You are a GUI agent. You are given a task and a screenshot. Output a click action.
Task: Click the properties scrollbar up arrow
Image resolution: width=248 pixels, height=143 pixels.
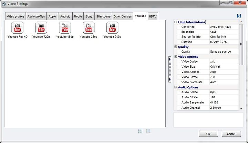pos(241,22)
